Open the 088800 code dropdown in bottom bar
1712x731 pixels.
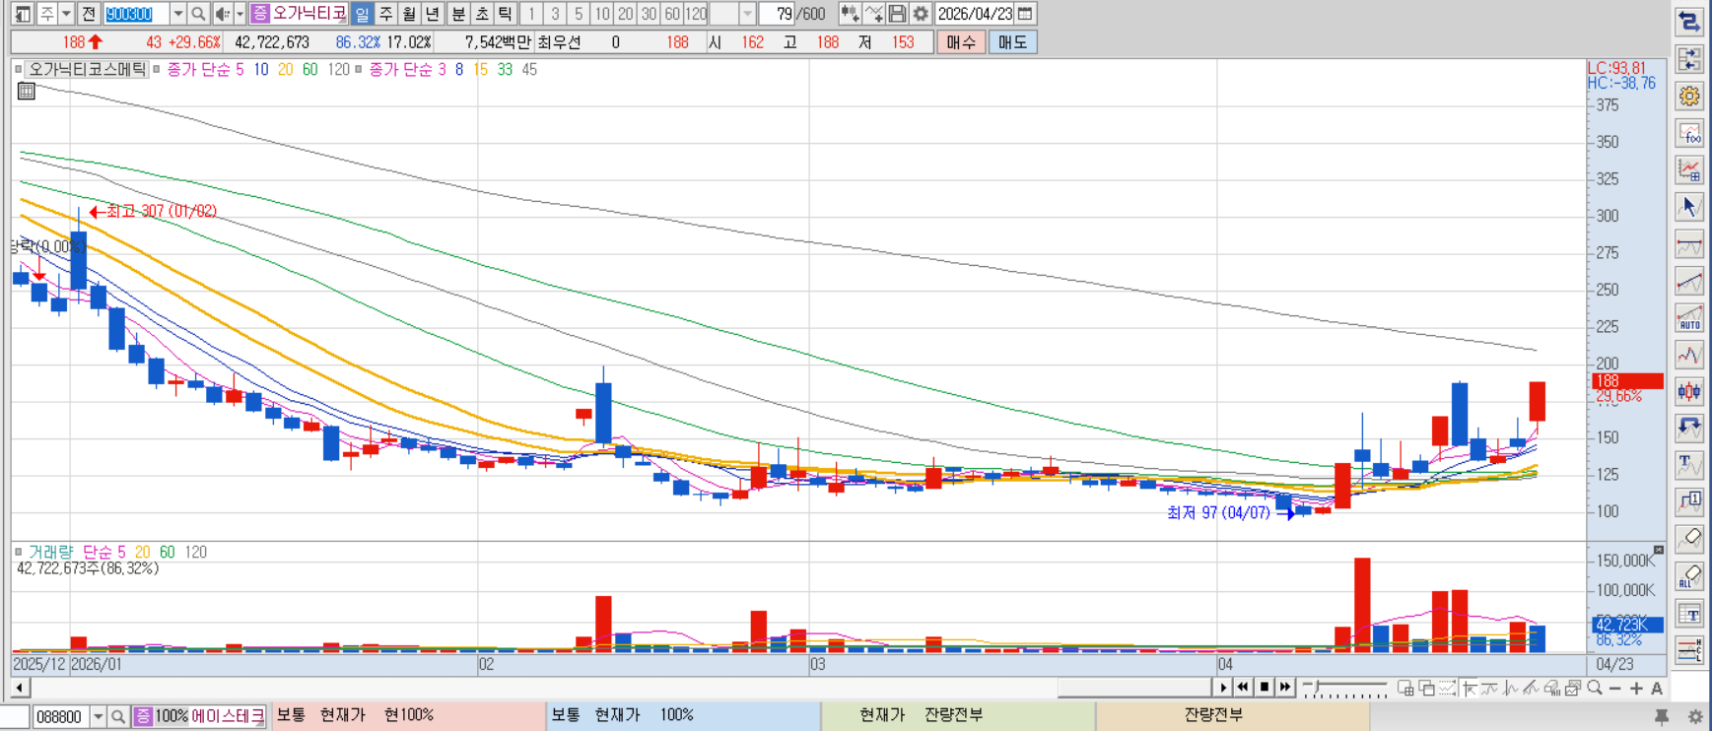point(98,716)
